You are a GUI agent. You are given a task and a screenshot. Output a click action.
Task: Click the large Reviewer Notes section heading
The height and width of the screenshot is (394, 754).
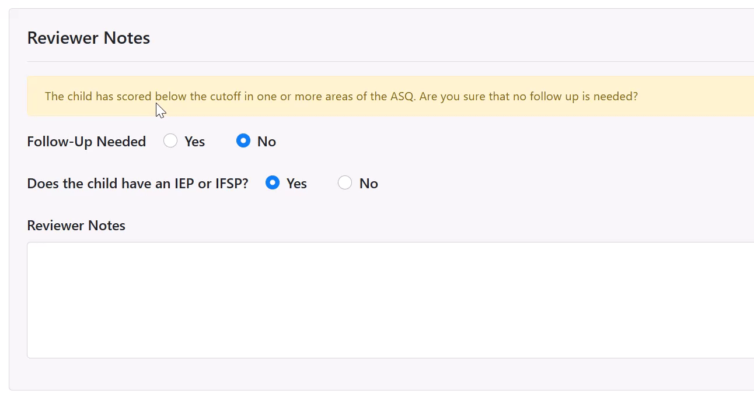tap(89, 38)
